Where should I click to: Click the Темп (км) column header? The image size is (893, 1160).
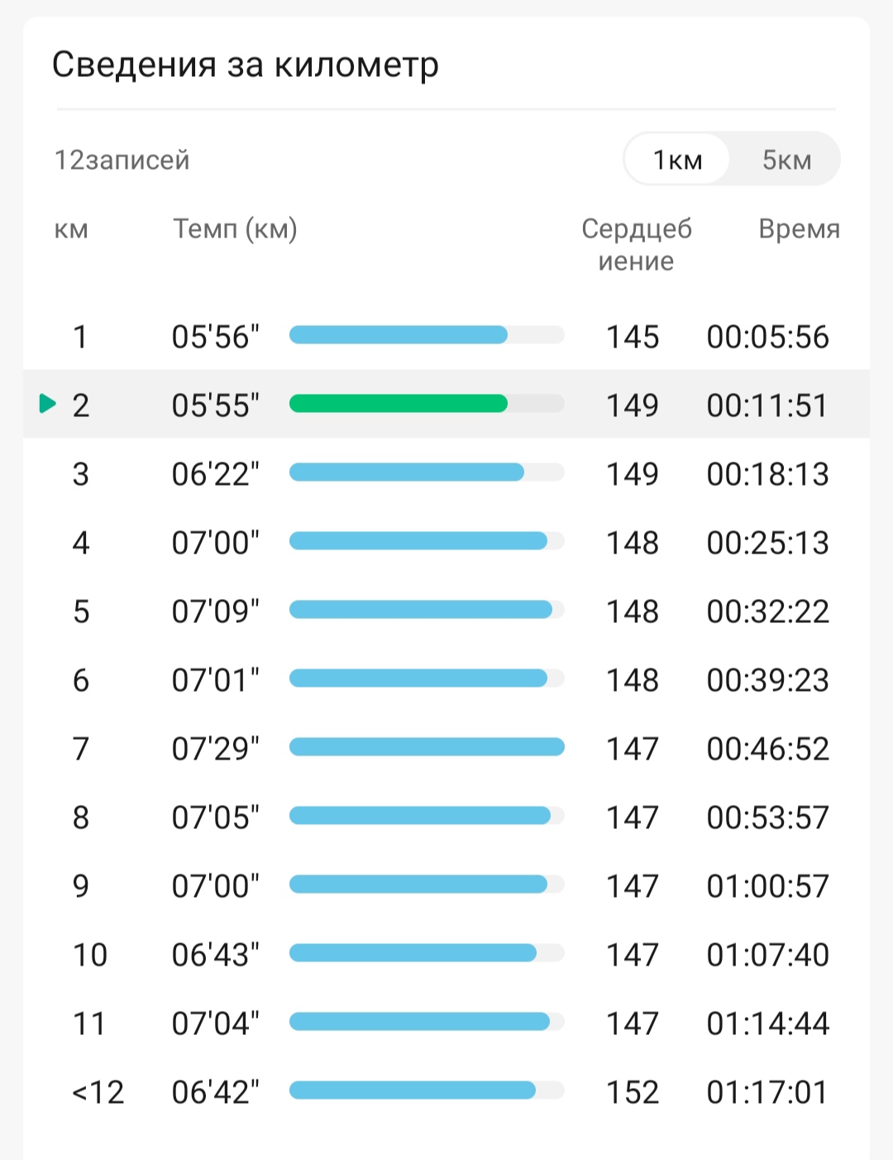235,228
